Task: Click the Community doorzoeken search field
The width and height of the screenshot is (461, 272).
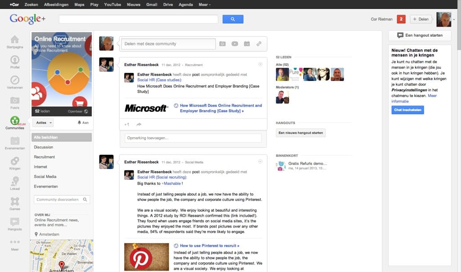Action: [62, 200]
